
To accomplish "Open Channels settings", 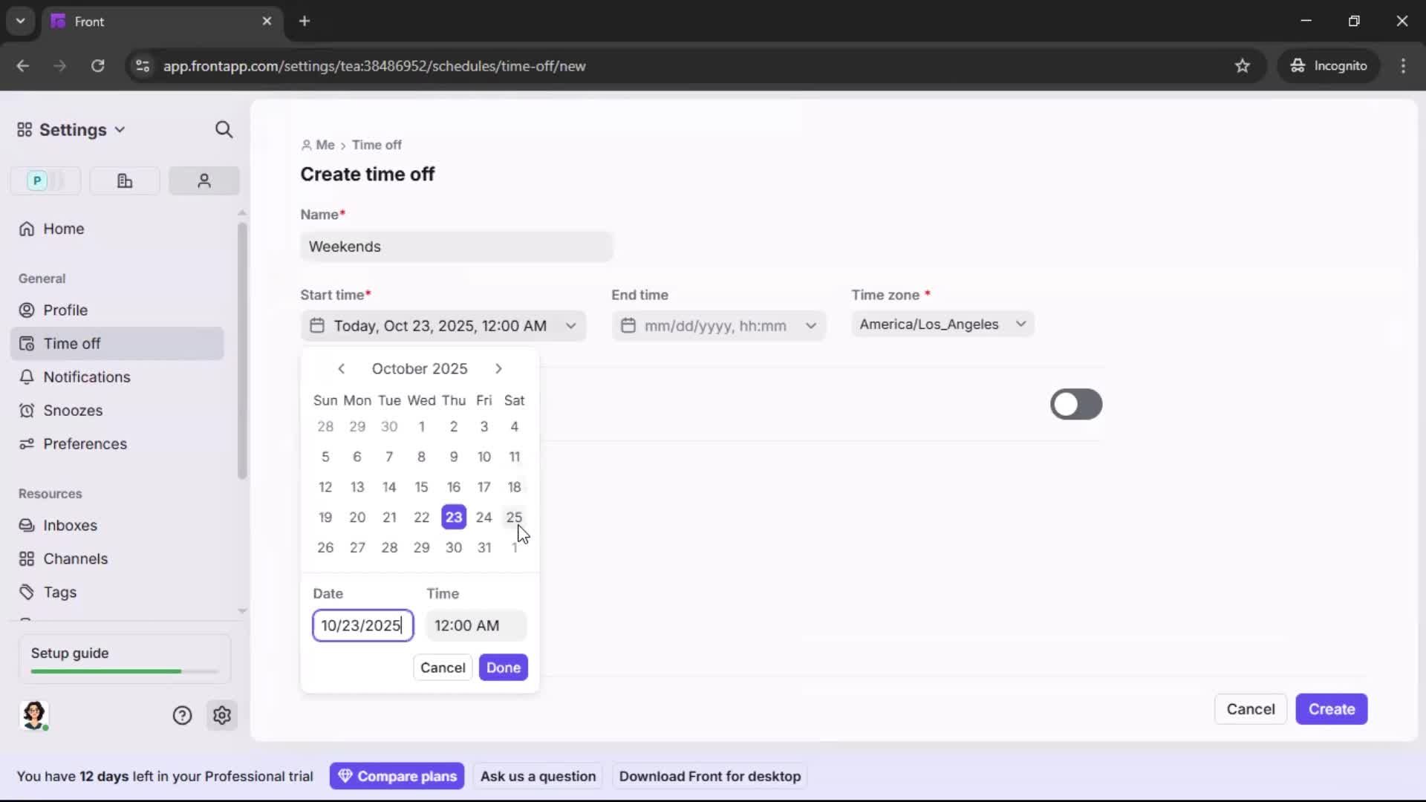I will coord(74,558).
